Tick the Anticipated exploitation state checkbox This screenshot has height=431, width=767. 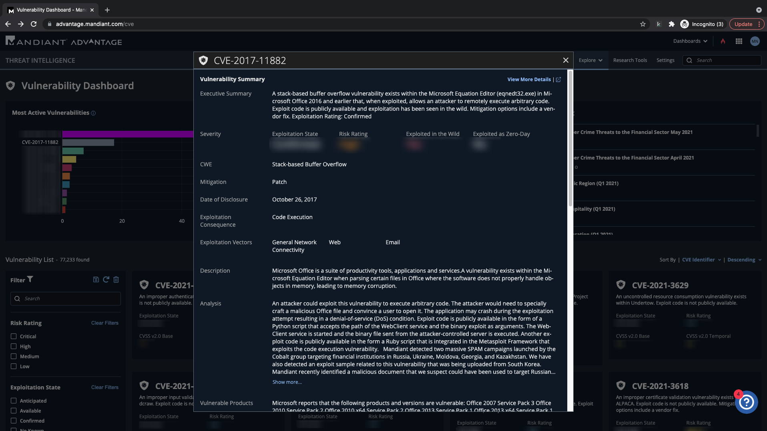coord(14,401)
